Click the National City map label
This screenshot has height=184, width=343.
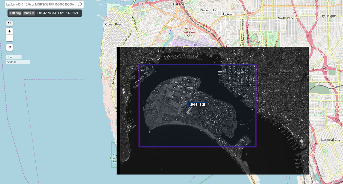click(330, 140)
